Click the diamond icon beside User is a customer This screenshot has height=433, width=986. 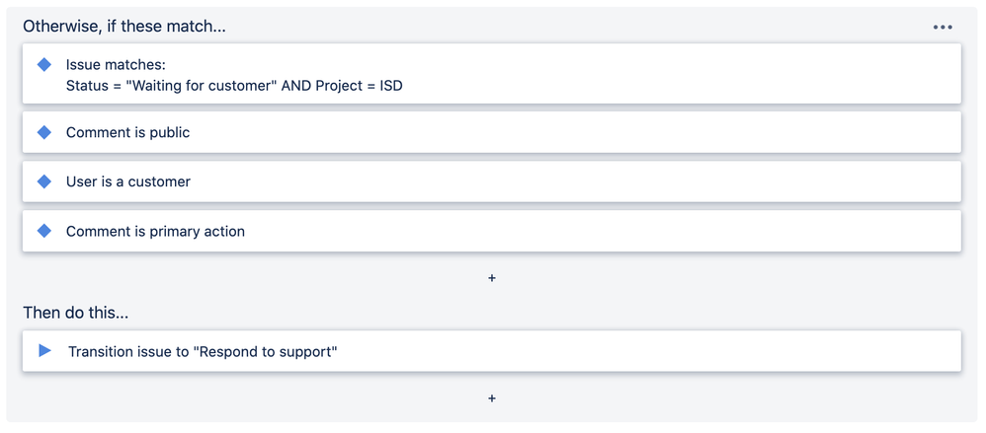click(43, 181)
